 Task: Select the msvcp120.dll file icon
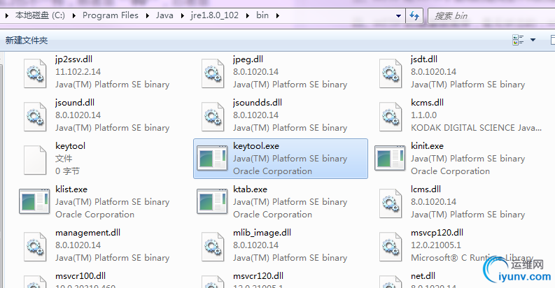click(391, 247)
